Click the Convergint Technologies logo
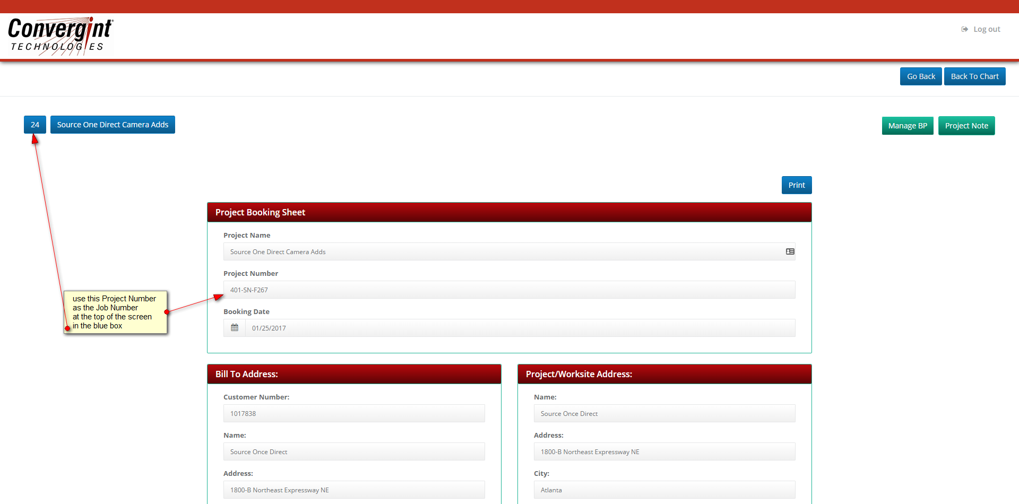Image resolution: width=1019 pixels, height=504 pixels. tap(61, 36)
